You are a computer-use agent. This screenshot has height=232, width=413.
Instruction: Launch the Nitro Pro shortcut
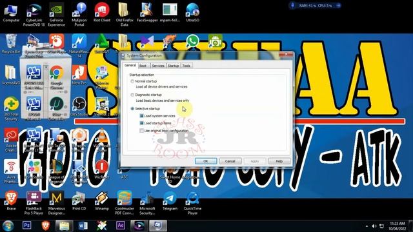[x=79, y=75]
